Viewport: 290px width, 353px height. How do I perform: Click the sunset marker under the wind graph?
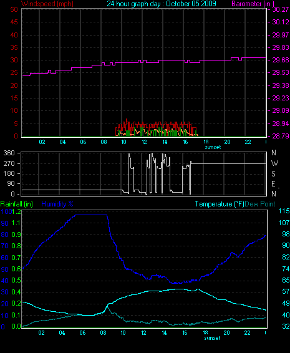(213, 147)
